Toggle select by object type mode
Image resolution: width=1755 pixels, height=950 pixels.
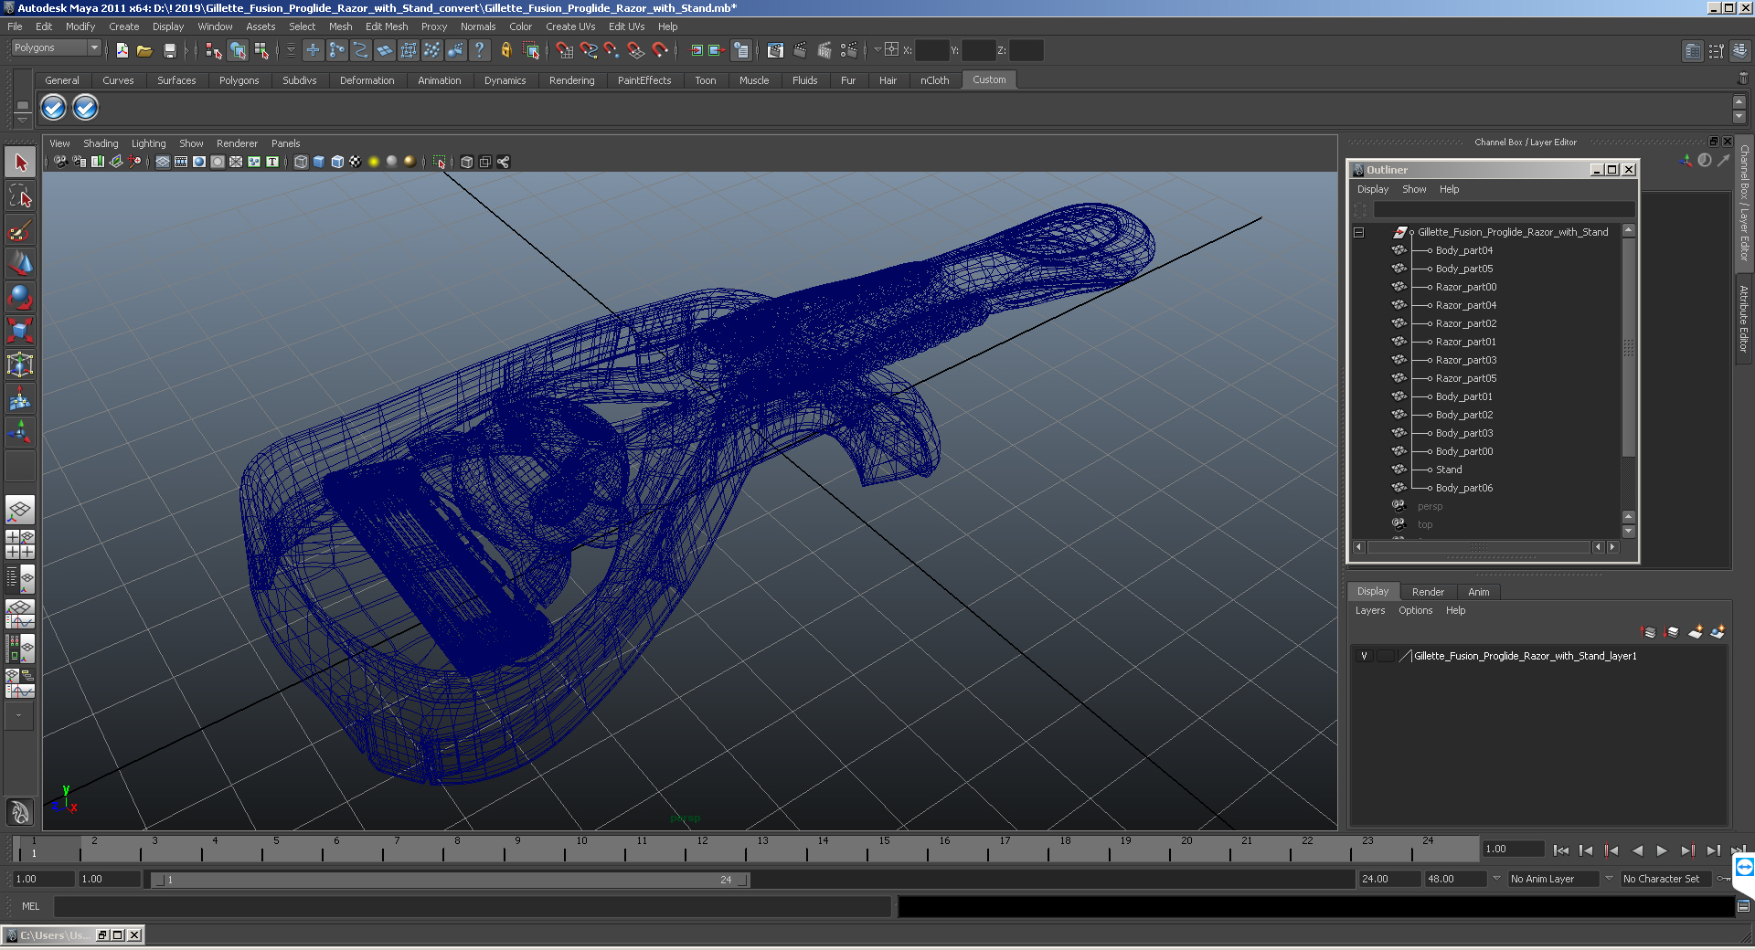pyautogui.click(x=238, y=50)
